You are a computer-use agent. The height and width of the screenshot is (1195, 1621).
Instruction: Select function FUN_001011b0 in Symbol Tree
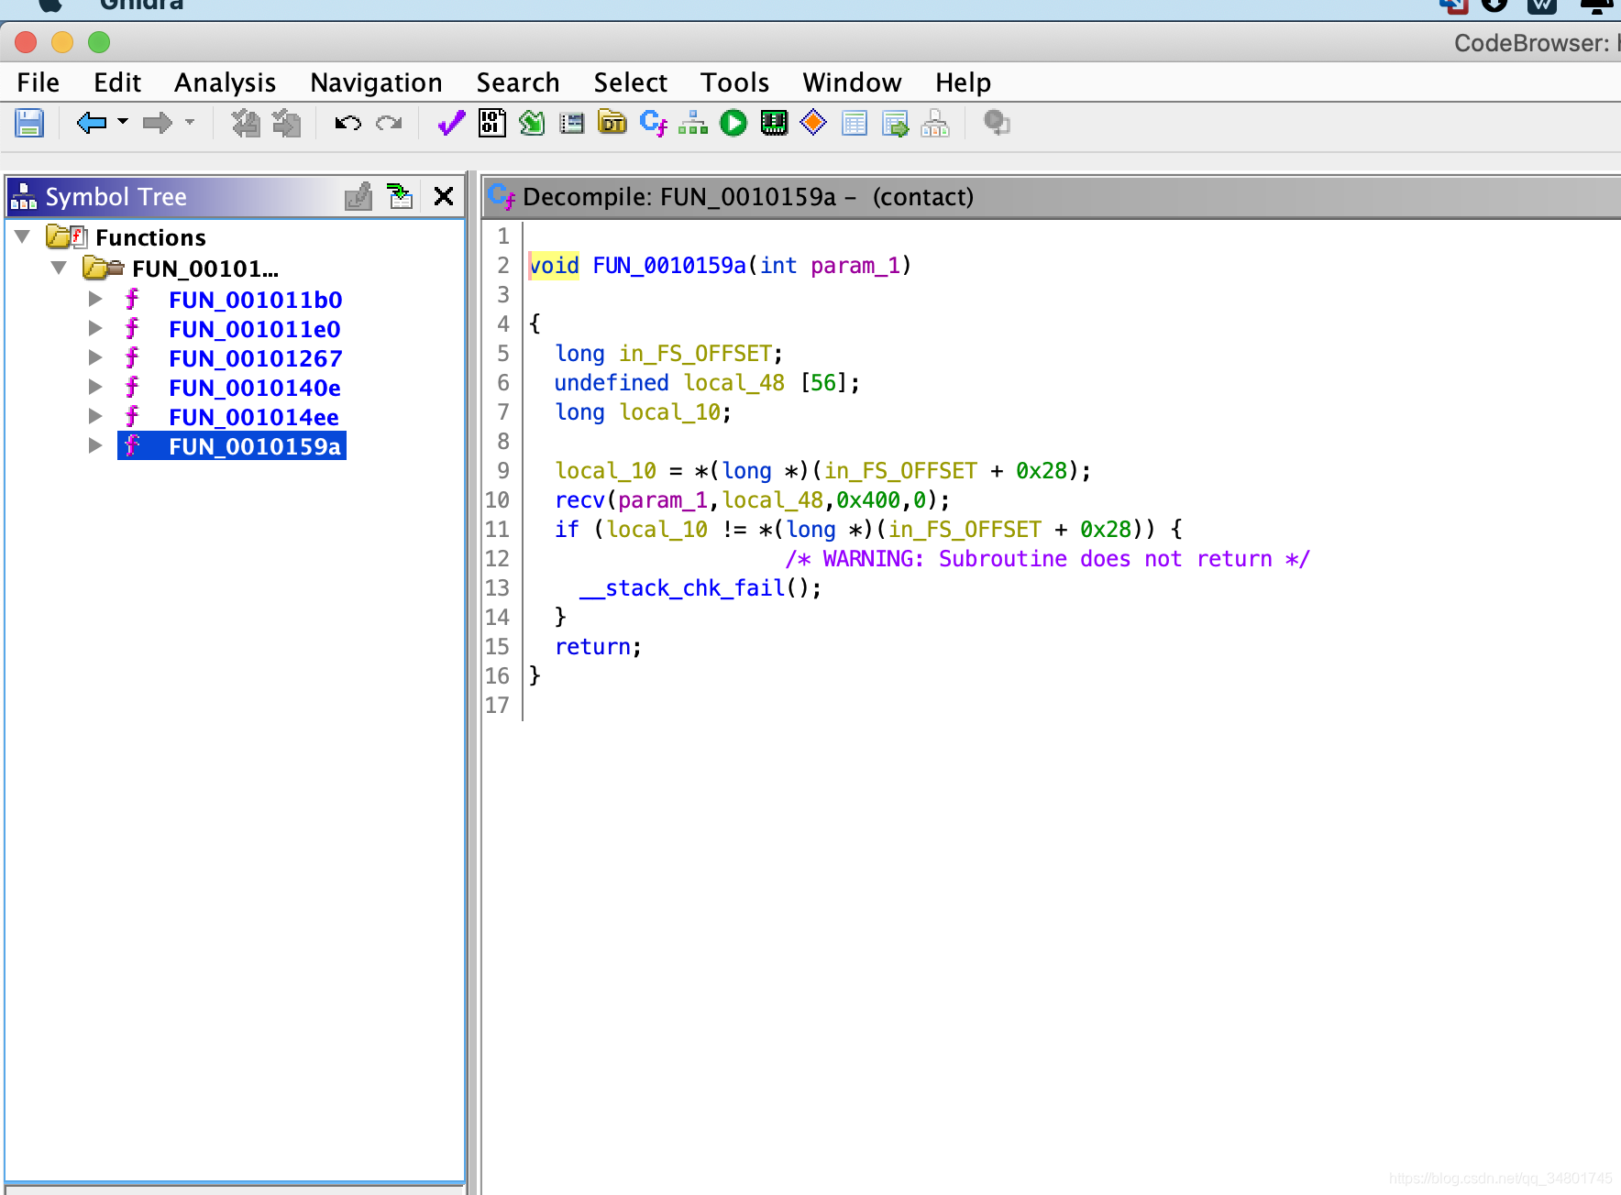255,300
